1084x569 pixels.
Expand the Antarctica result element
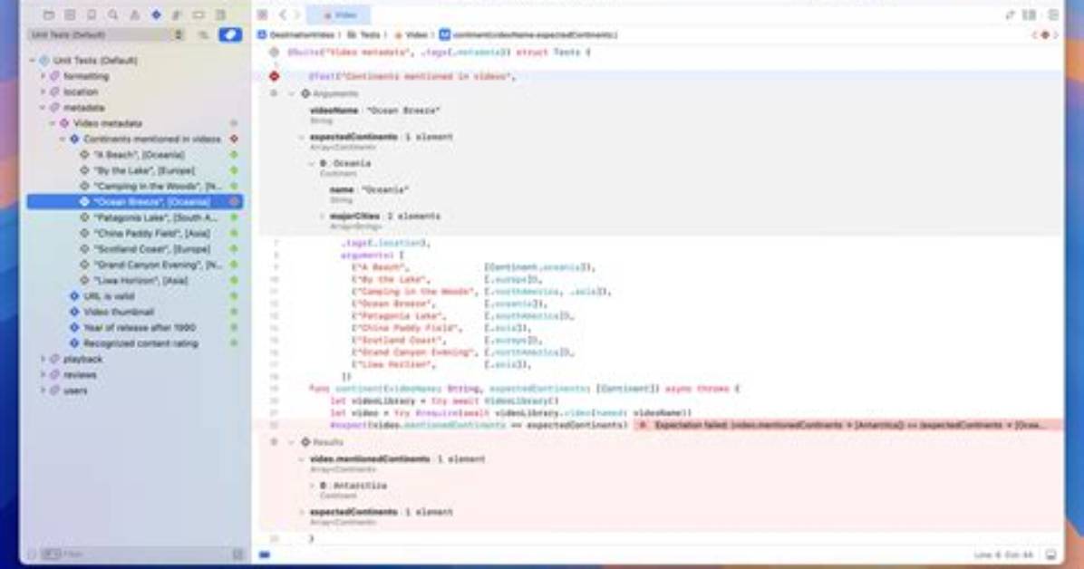[x=311, y=486]
